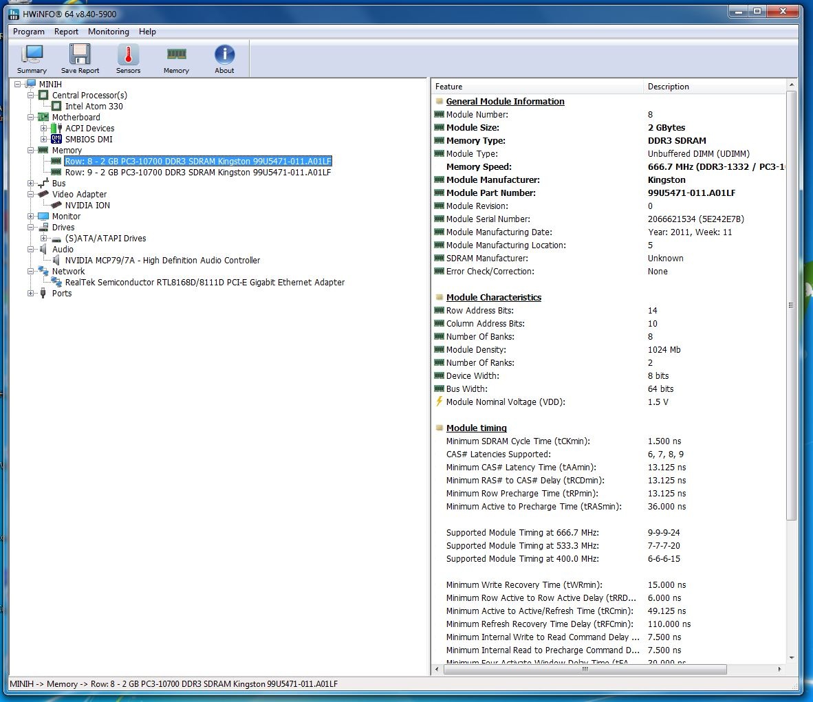Screen dimensions: 813x702
Task: Collapse the Network node
Action: [x=30, y=271]
